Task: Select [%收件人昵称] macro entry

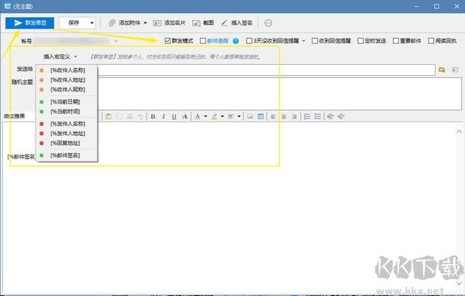Action: point(67,90)
